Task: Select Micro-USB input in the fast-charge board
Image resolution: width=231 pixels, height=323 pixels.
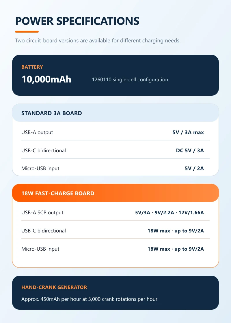Action: tap(40, 249)
